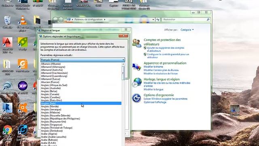Expand the address bar history dropdown arrow
The image size is (259, 146).
(x=153, y=19)
